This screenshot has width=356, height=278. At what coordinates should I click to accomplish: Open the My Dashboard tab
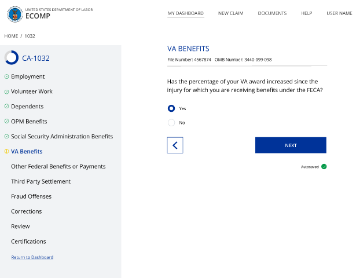185,13
